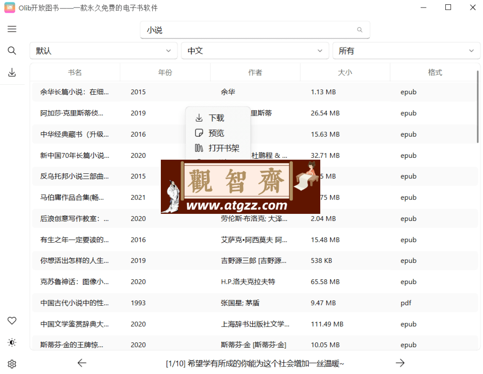The height and width of the screenshot is (374, 483).
Task: Select the search icon in the left sidebar
Action: pyautogui.click(x=12, y=50)
